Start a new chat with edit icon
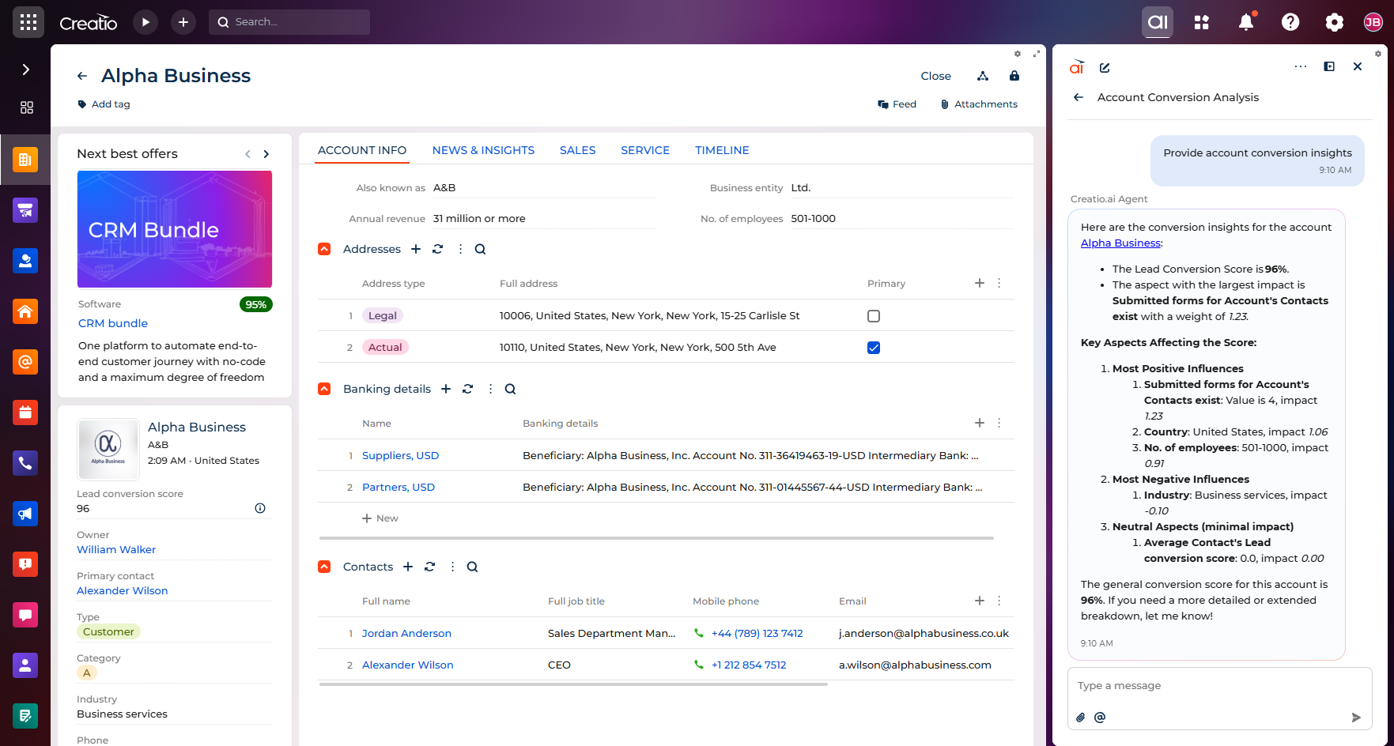Viewport: 1394px width, 746px height. [1105, 68]
